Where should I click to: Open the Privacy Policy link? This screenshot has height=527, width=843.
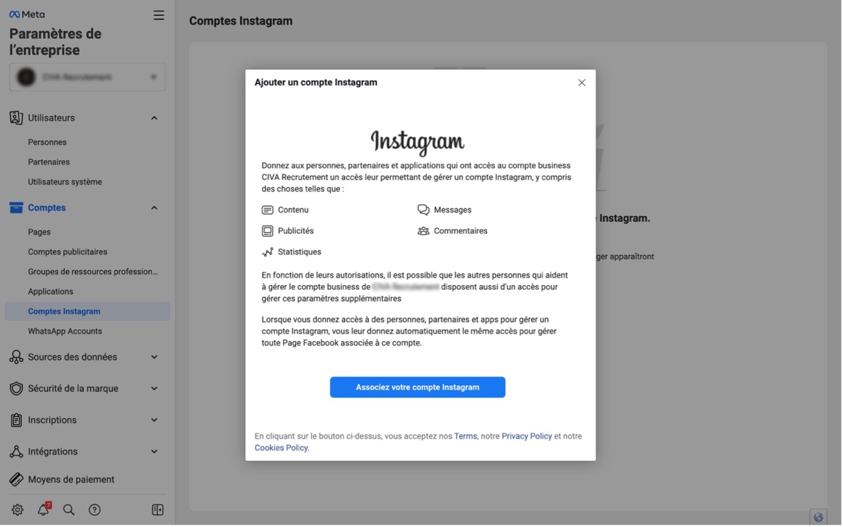coord(527,436)
